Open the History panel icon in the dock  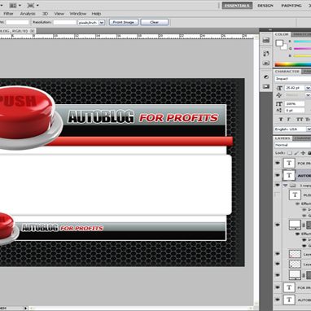(266, 54)
